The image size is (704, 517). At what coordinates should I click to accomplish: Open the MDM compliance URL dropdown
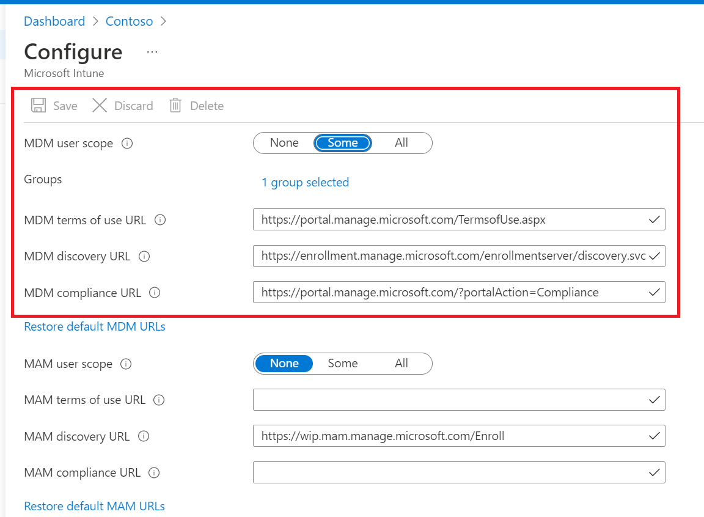point(654,292)
